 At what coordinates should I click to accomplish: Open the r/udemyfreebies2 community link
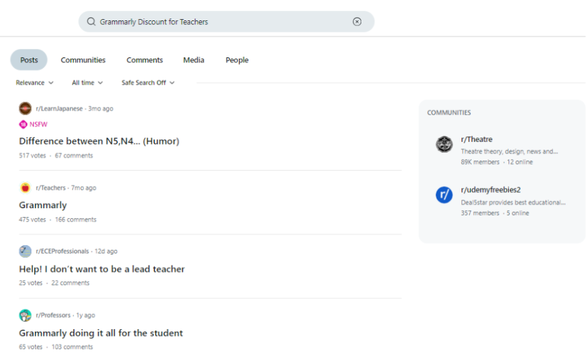[x=491, y=190]
